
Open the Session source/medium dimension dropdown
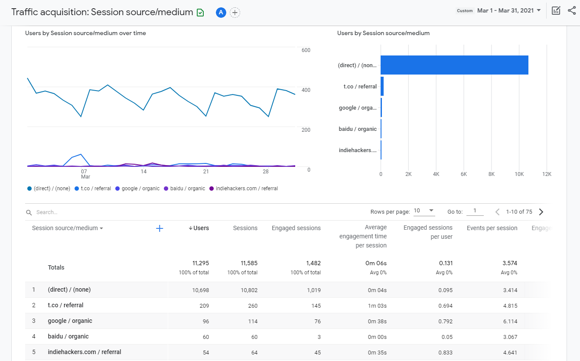[68, 228]
